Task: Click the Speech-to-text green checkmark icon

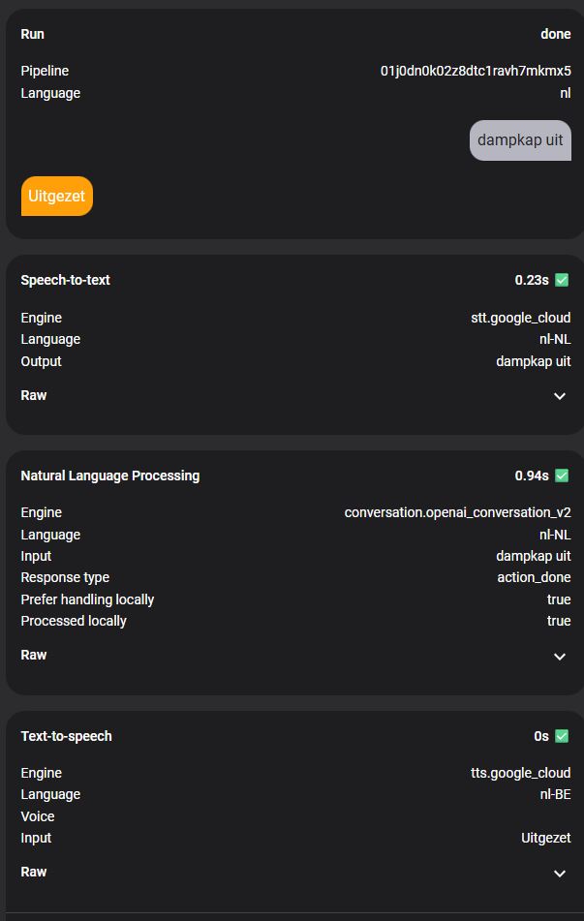Action: [x=562, y=280]
